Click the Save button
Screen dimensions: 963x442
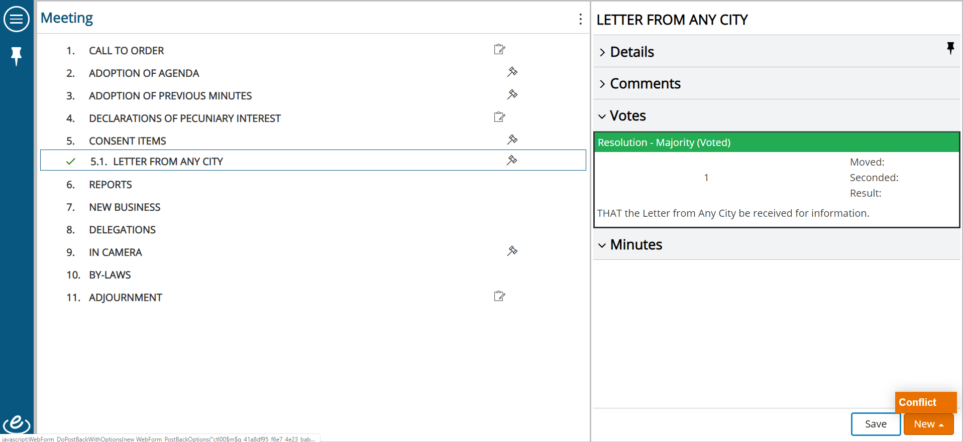876,424
